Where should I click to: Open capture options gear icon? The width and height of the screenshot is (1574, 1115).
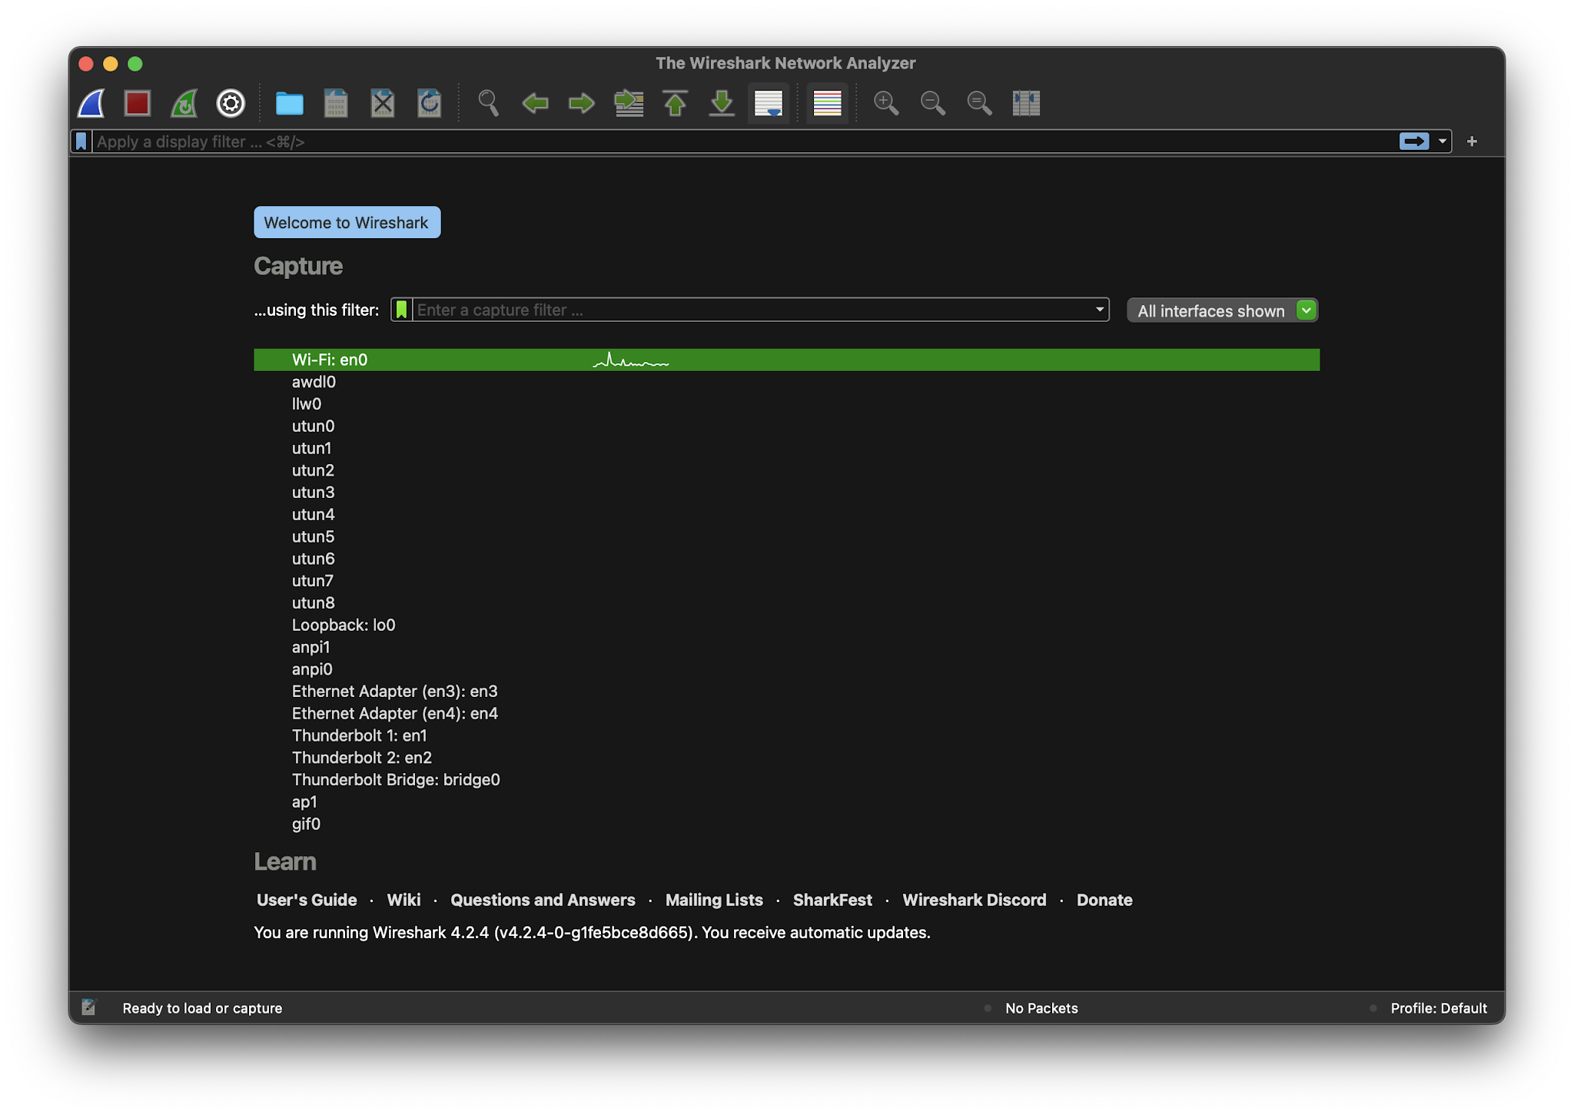[231, 103]
